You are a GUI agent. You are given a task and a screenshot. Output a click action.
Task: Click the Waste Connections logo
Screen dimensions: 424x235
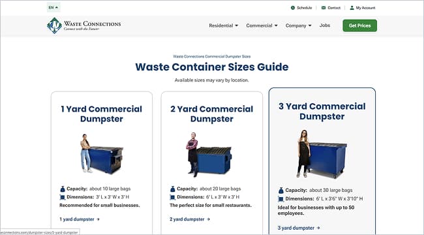[84, 25]
